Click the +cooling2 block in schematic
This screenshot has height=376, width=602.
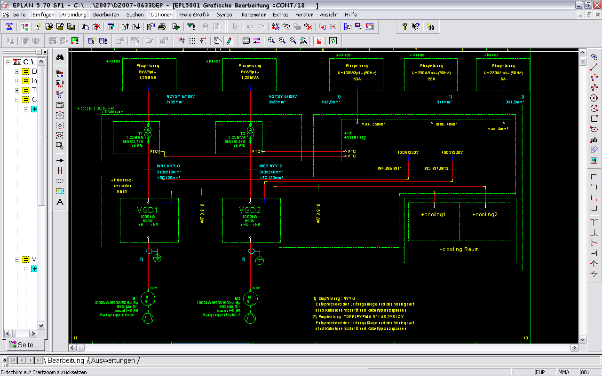click(485, 221)
